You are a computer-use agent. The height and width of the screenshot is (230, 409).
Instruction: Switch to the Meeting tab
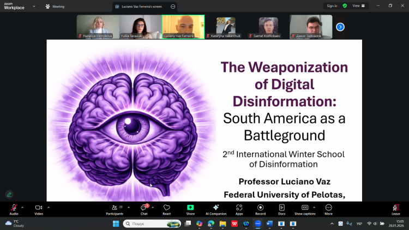(55, 7)
